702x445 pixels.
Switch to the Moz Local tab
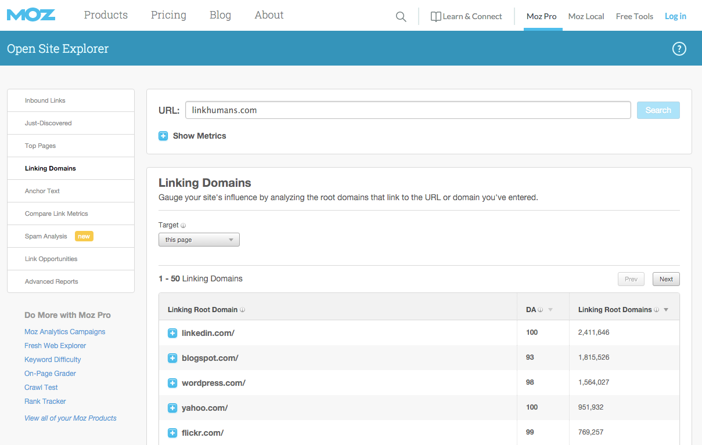(x=586, y=16)
